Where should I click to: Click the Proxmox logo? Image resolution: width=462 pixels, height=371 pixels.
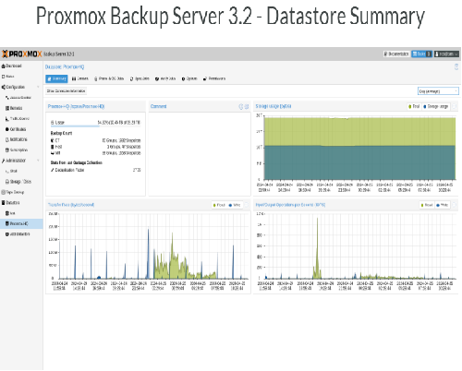tap(21, 54)
